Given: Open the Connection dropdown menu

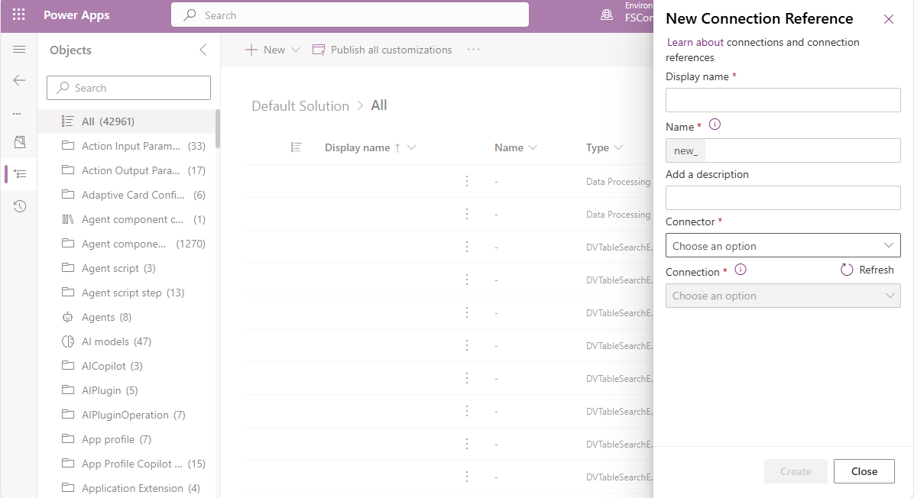Looking at the screenshot, I should (x=783, y=296).
